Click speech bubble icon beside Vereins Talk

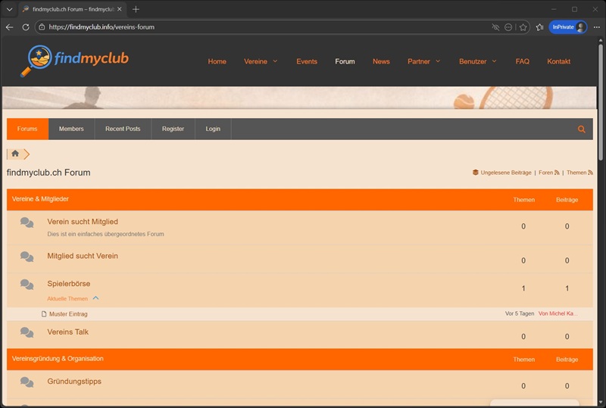point(27,332)
